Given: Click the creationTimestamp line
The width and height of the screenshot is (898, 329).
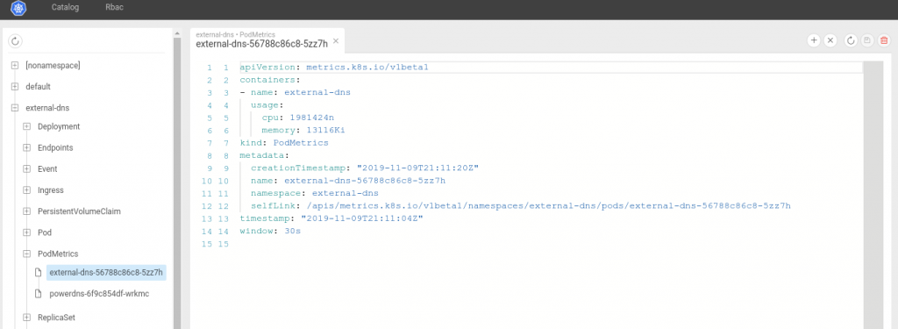Looking at the screenshot, I should click(x=364, y=168).
